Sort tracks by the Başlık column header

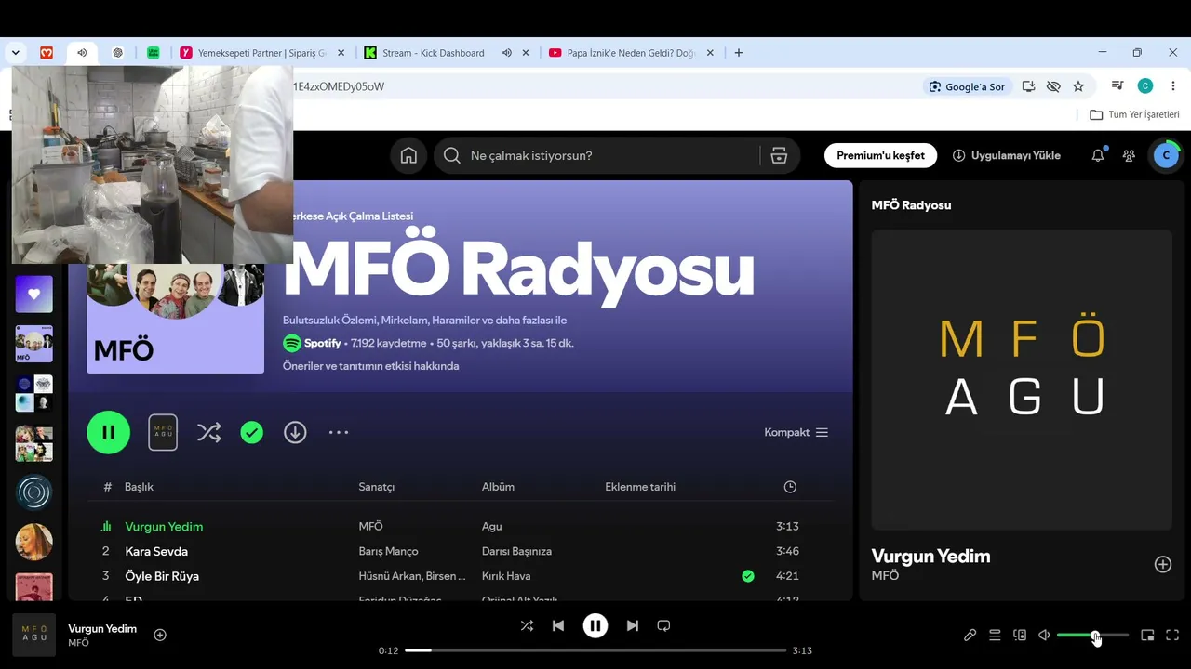[x=139, y=487]
